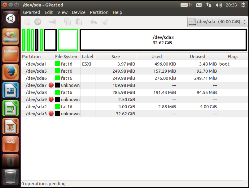Click the warning icon beside /dev/sda7
The height and width of the screenshot is (188, 249).
(51, 85)
